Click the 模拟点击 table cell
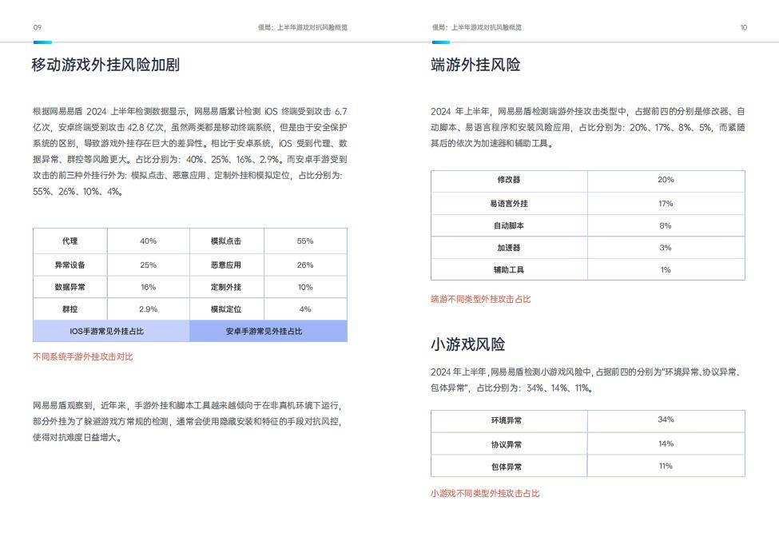 click(x=226, y=241)
